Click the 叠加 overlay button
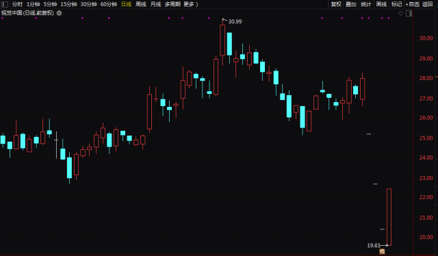The height and width of the screenshot is (256, 438). pos(351,4)
